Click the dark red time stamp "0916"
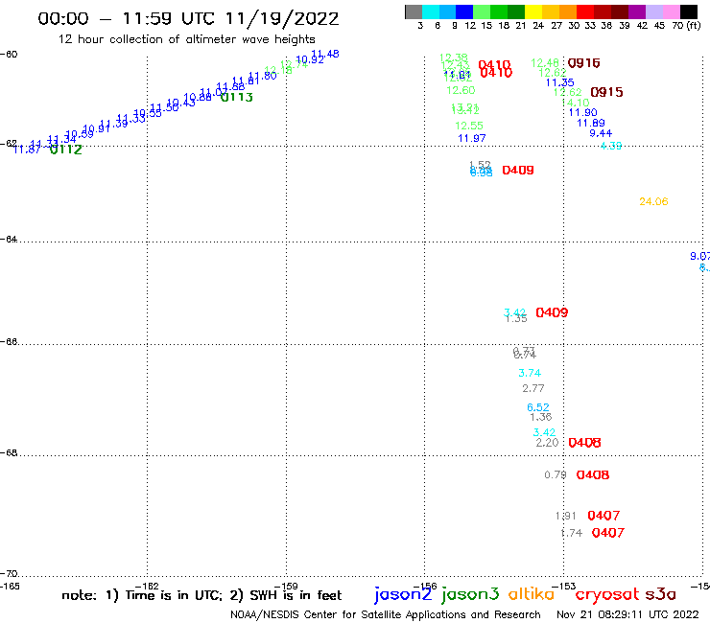The image size is (710, 623). 583,63
